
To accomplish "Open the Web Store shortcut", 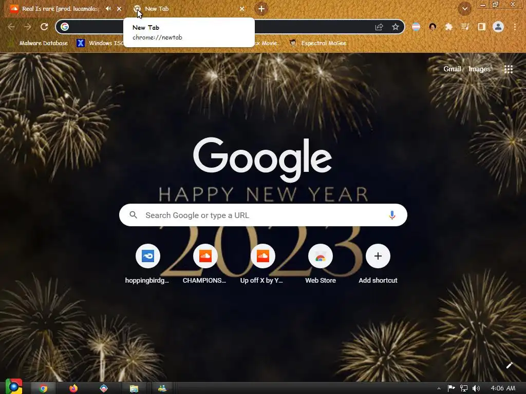I will coord(321,264).
